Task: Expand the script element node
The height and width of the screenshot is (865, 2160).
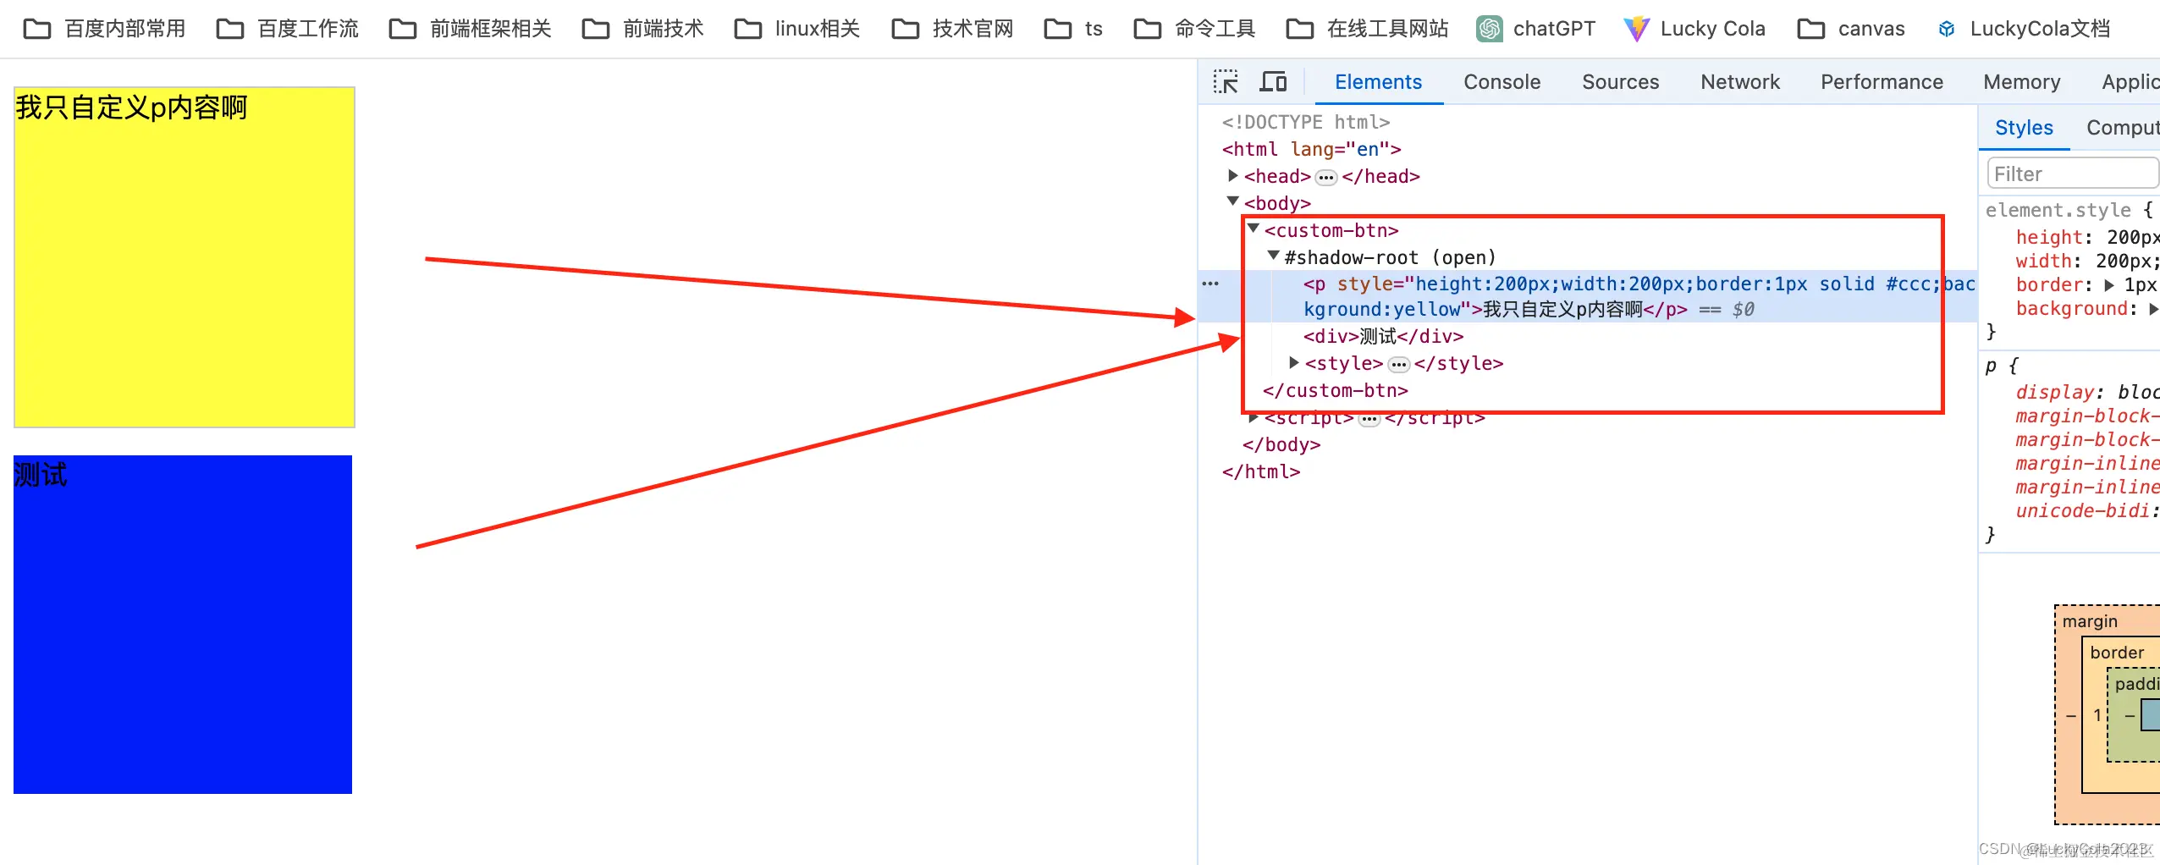Action: tap(1254, 417)
